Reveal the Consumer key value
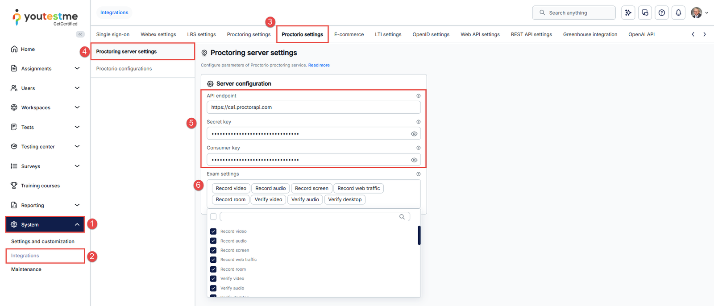Viewport: 714px width, 306px height. point(414,160)
